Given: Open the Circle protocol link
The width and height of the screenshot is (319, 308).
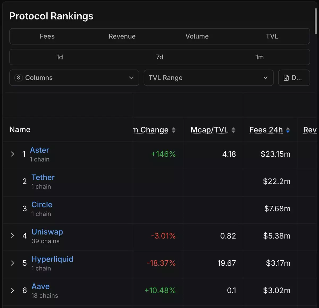Looking at the screenshot, I should pyautogui.click(x=42, y=205).
